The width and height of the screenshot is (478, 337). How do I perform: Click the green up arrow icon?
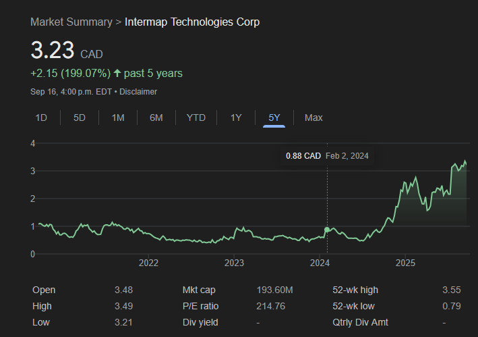click(x=117, y=73)
